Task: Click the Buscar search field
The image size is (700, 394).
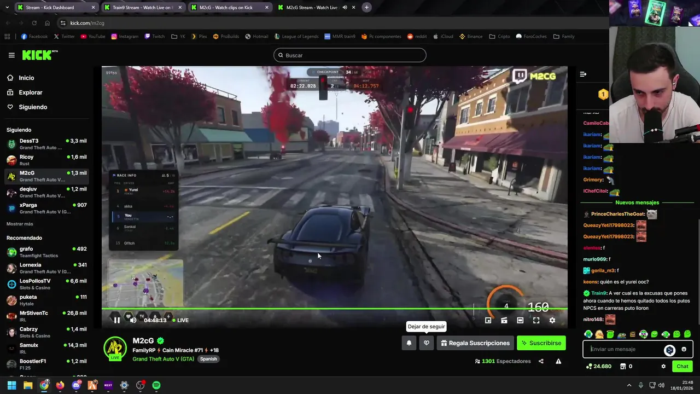Action: [x=350, y=55]
